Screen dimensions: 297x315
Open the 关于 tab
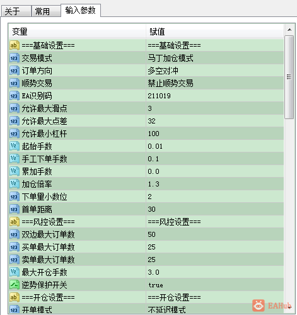point(16,11)
